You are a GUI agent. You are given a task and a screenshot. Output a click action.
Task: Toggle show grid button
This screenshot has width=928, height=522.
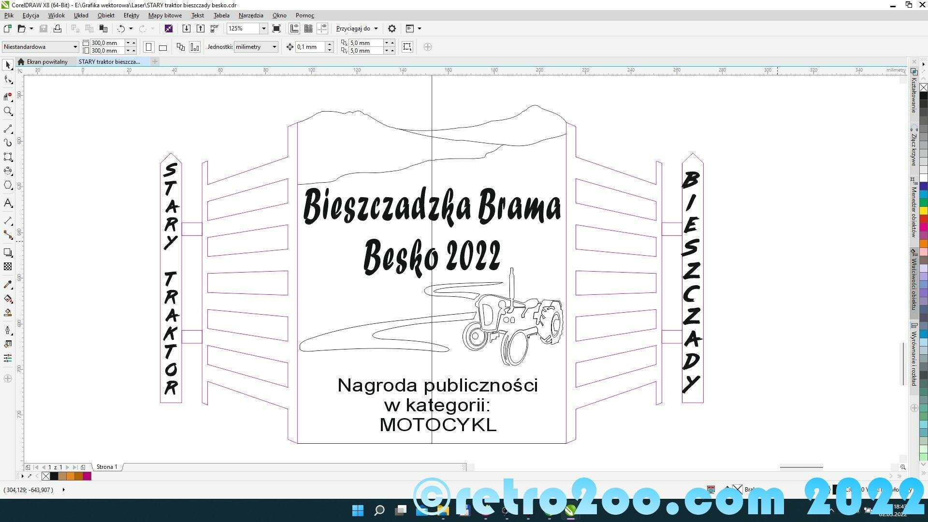[308, 29]
